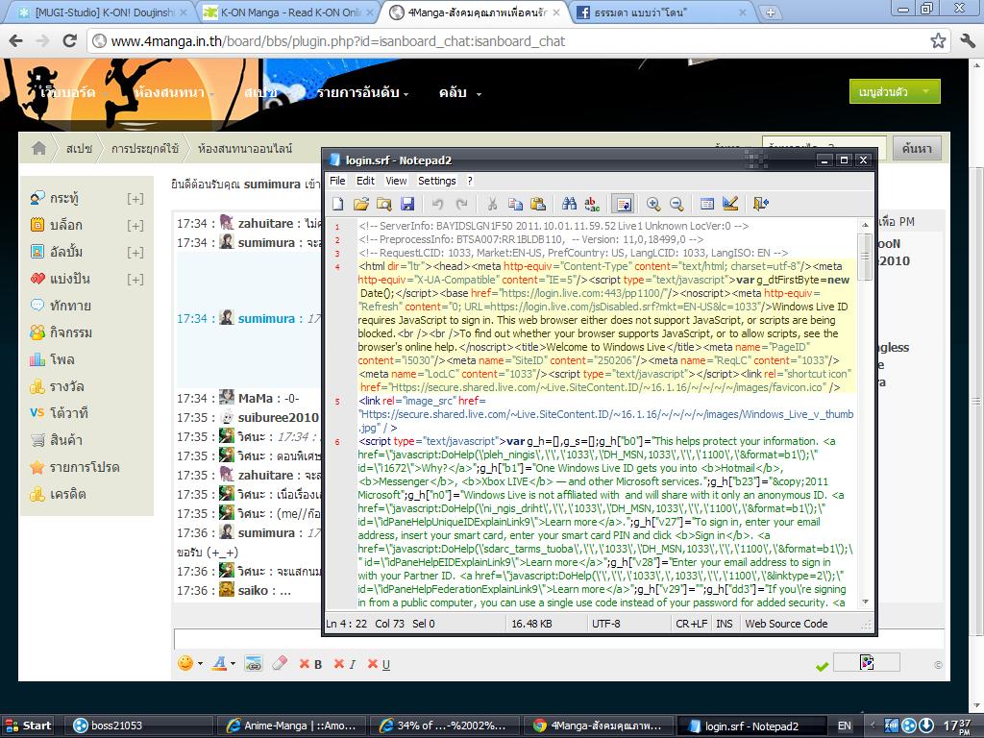Click green checkmark beside chat send
The height and width of the screenshot is (738, 984).
[823, 667]
